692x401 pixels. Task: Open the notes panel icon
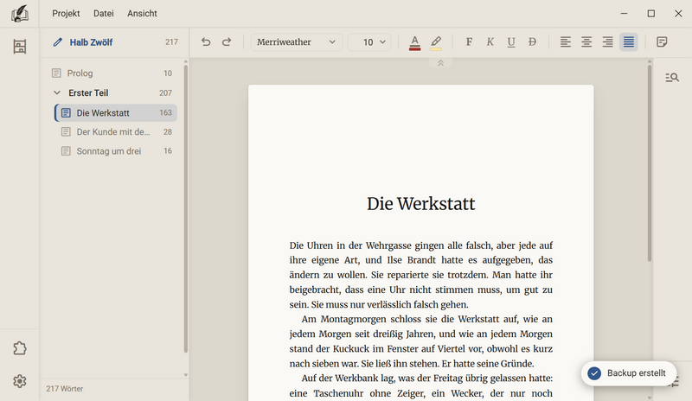[x=662, y=41]
